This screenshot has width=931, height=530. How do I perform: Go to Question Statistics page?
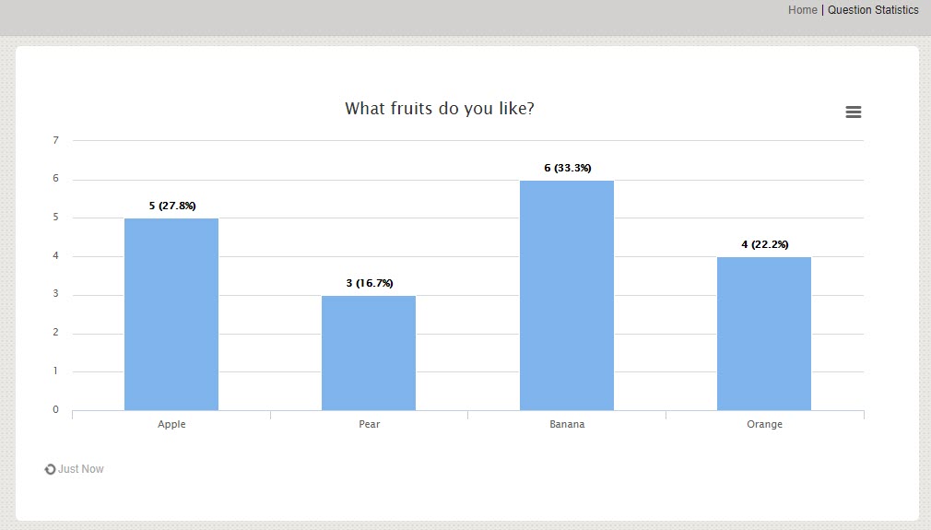pos(873,10)
